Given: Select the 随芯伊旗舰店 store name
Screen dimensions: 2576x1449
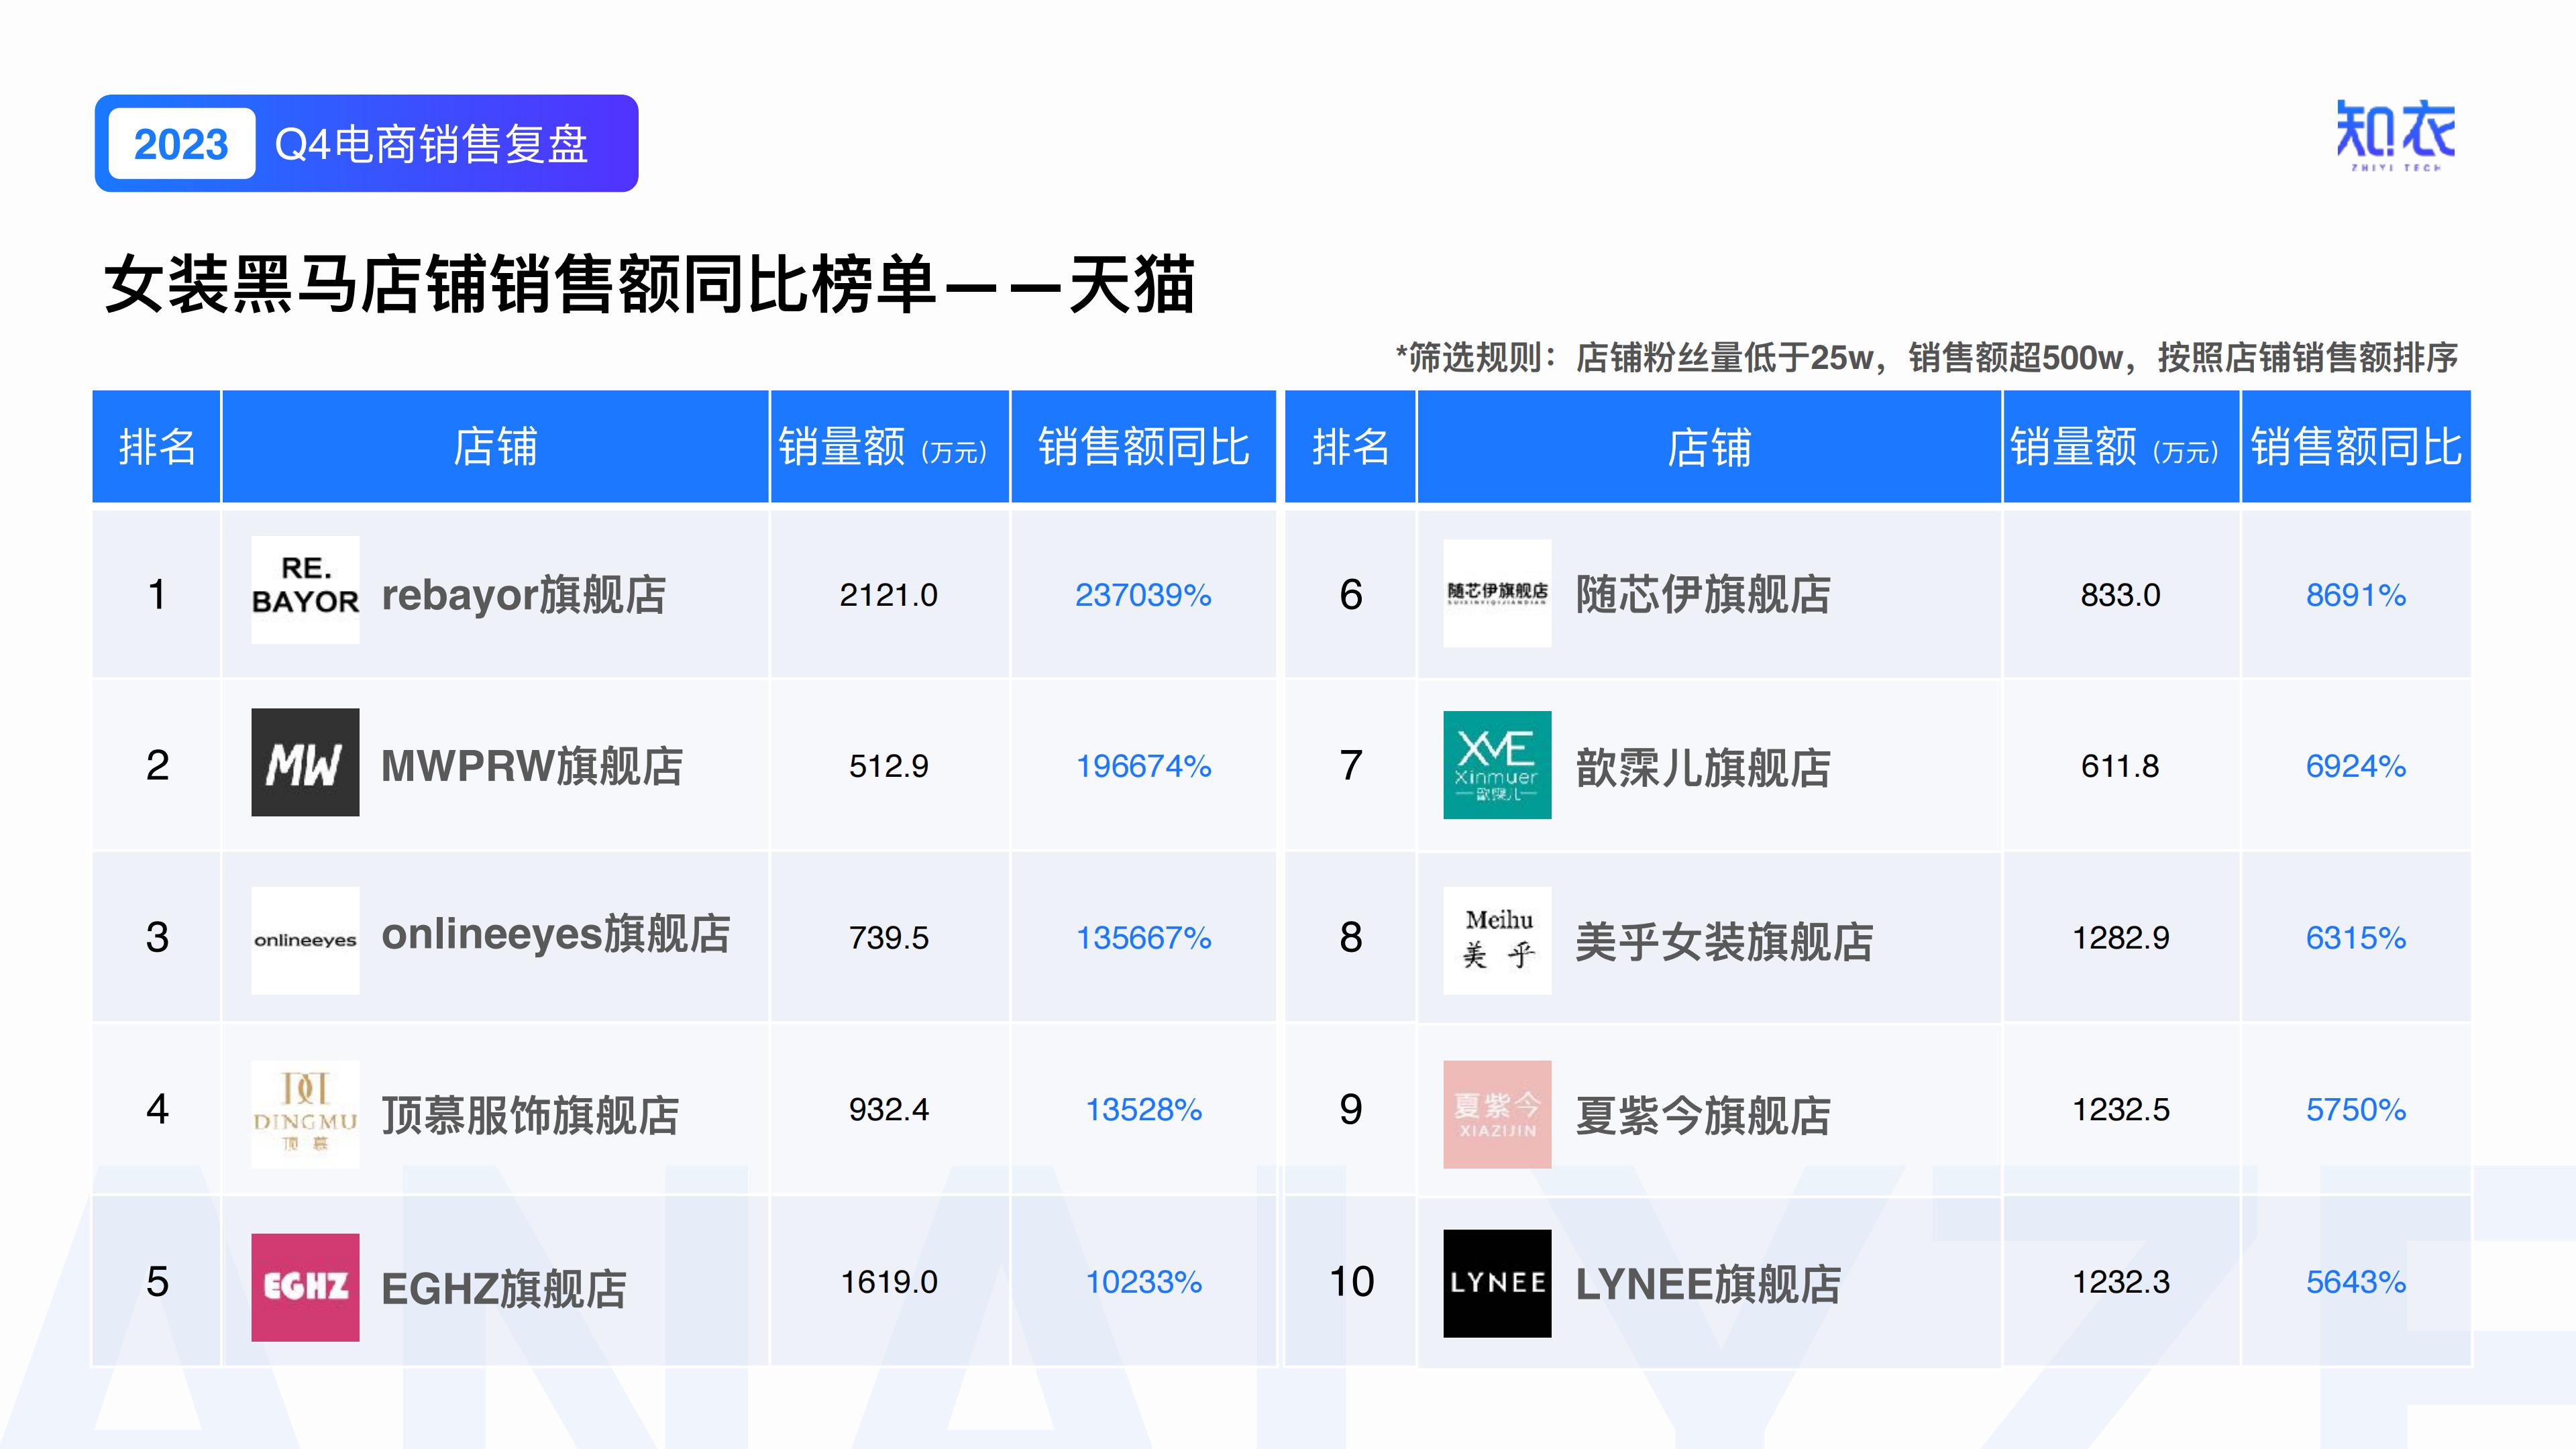Looking at the screenshot, I should coord(1703,595).
